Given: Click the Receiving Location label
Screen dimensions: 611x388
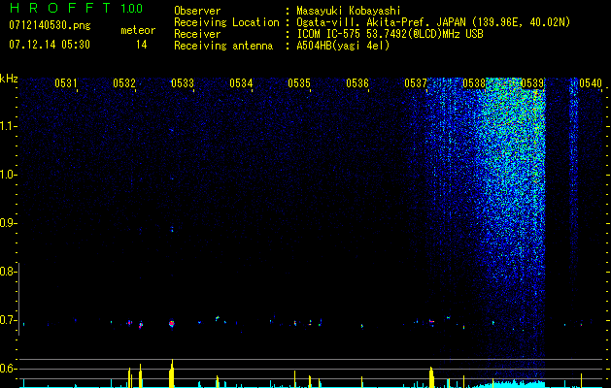Looking at the screenshot, I should (x=226, y=22).
